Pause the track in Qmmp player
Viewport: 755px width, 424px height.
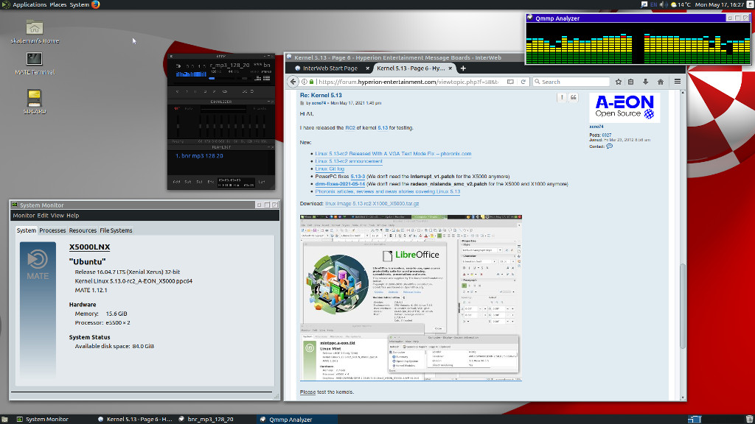click(195, 91)
